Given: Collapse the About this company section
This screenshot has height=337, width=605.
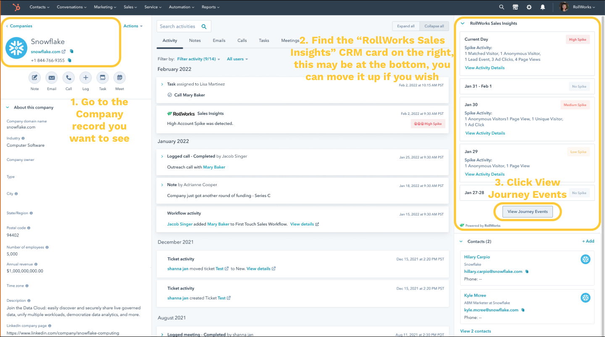Looking at the screenshot, I should tap(8, 107).
